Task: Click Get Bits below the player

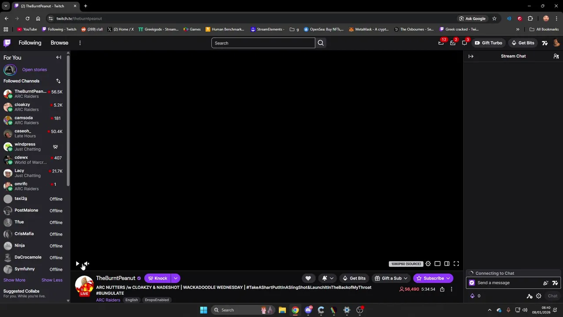Action: click(354, 278)
